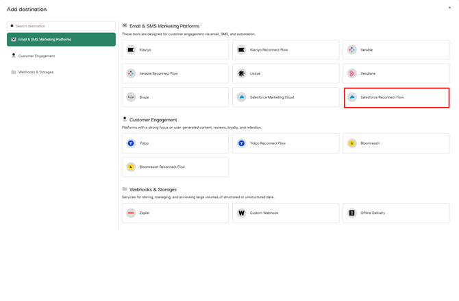Click the Custom Webhook icon

[241, 213]
